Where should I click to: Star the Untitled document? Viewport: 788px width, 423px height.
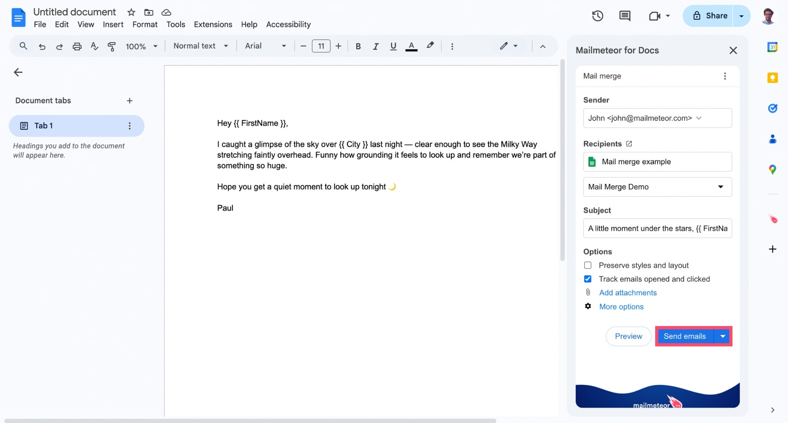click(x=131, y=12)
